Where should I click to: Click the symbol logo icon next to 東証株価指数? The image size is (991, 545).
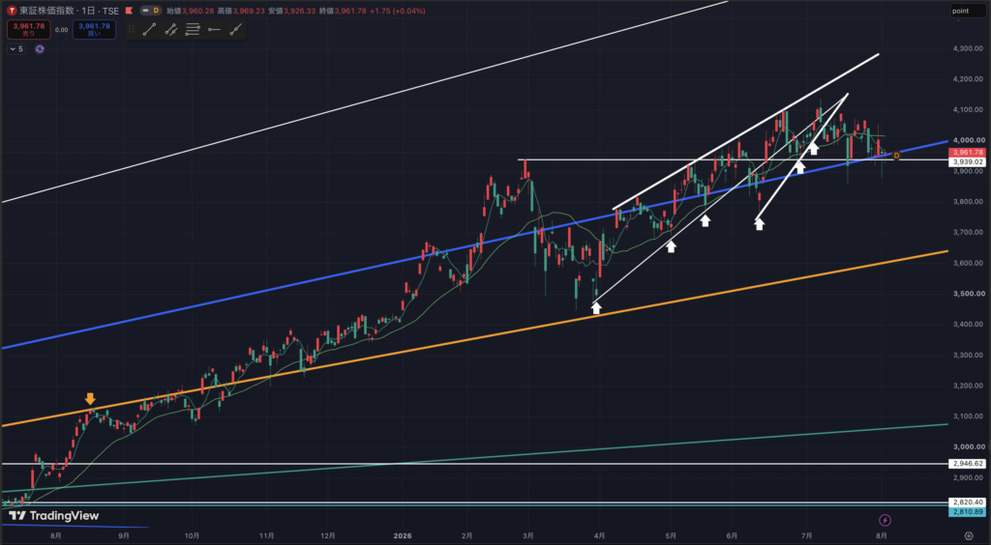click(12, 11)
